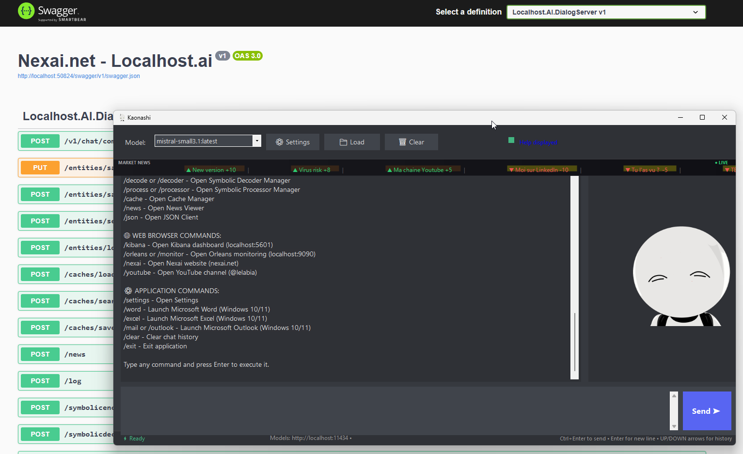
Task: Click the 'Help displayed' status link
Action: pyautogui.click(x=538, y=142)
